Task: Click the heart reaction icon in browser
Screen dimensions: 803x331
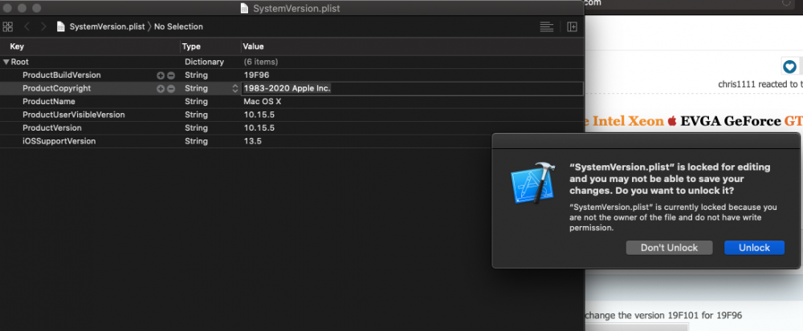Action: (790, 67)
